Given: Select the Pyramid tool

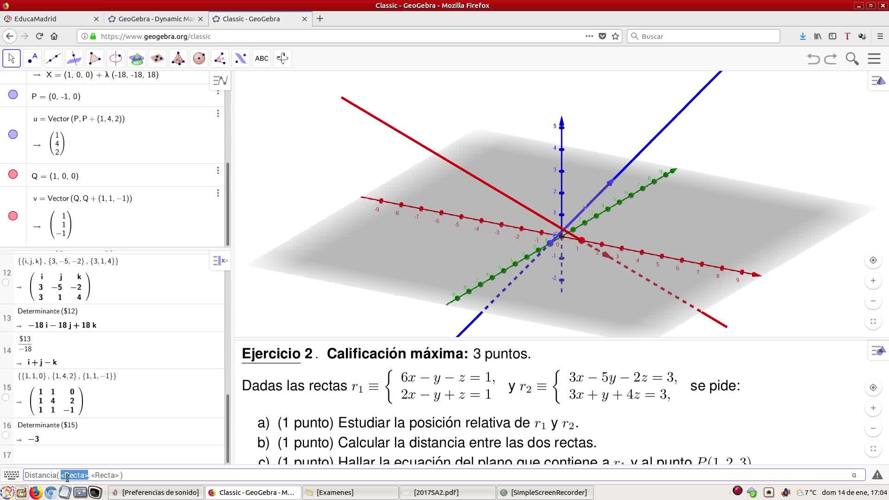Looking at the screenshot, I should pos(178,58).
